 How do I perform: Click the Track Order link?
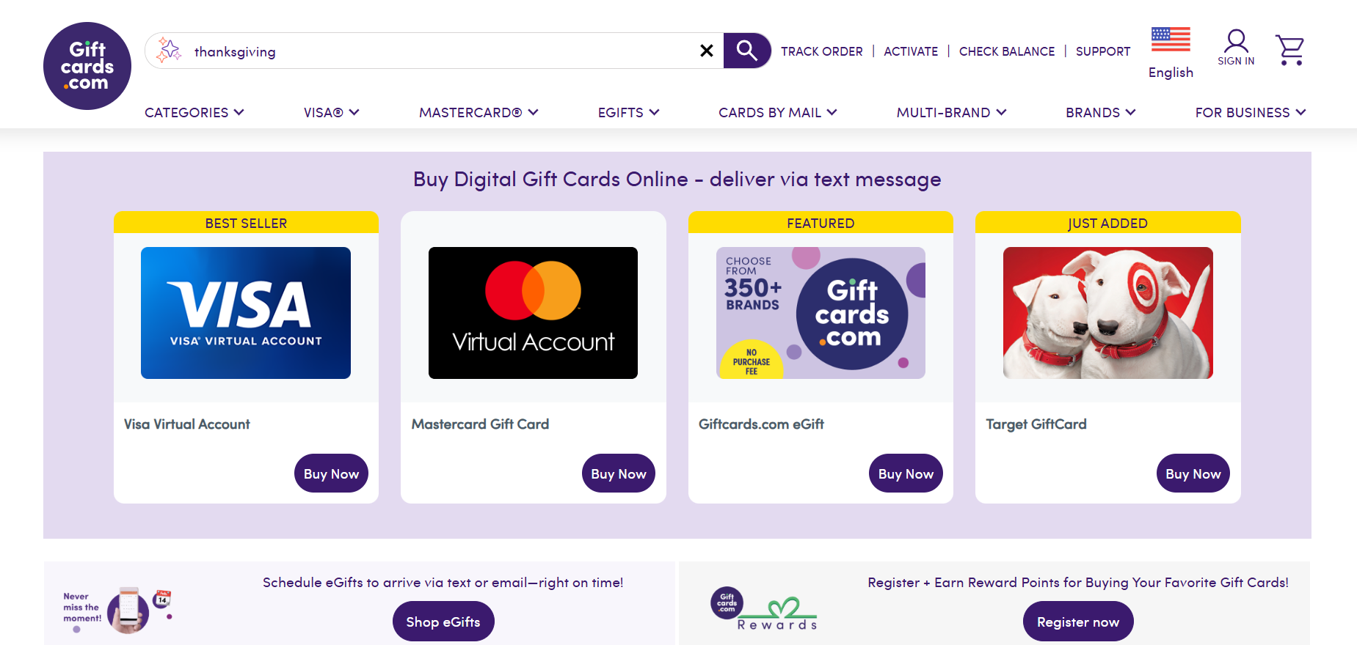coord(821,51)
